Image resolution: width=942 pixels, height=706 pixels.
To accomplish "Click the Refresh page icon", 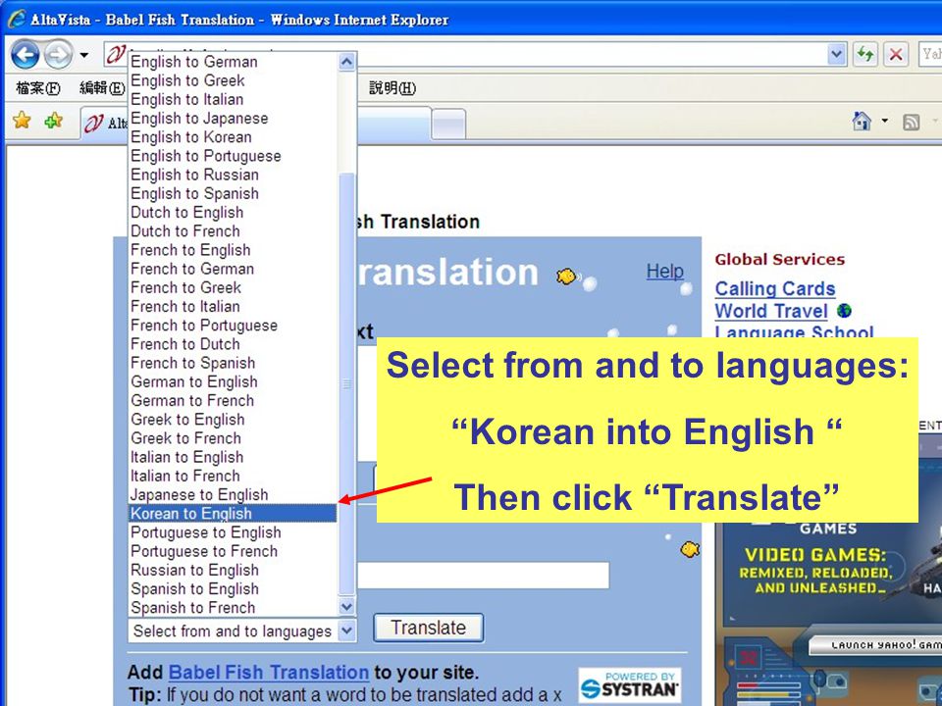I will (x=865, y=55).
